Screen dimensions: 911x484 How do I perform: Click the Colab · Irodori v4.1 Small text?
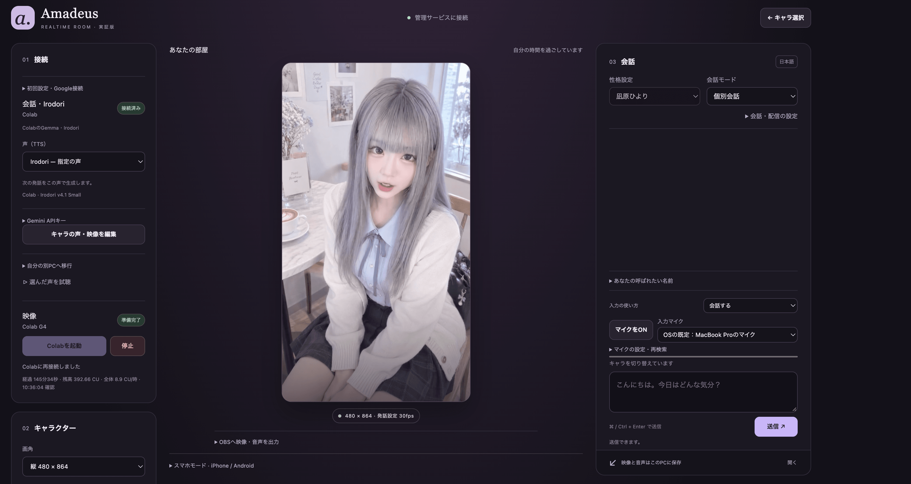tap(52, 195)
